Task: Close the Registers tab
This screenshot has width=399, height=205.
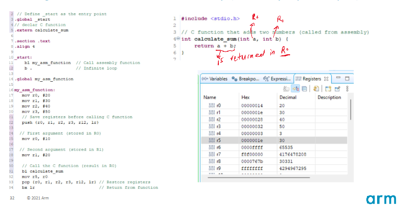Action: (326, 79)
